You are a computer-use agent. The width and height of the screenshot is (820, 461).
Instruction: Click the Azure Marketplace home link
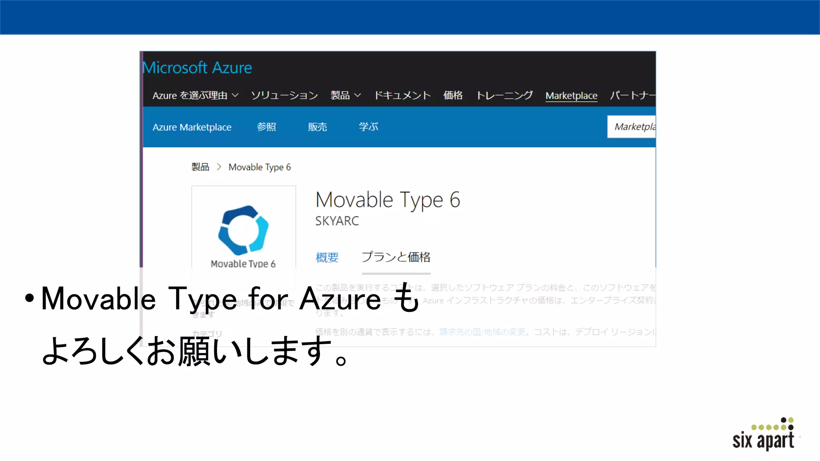(192, 127)
